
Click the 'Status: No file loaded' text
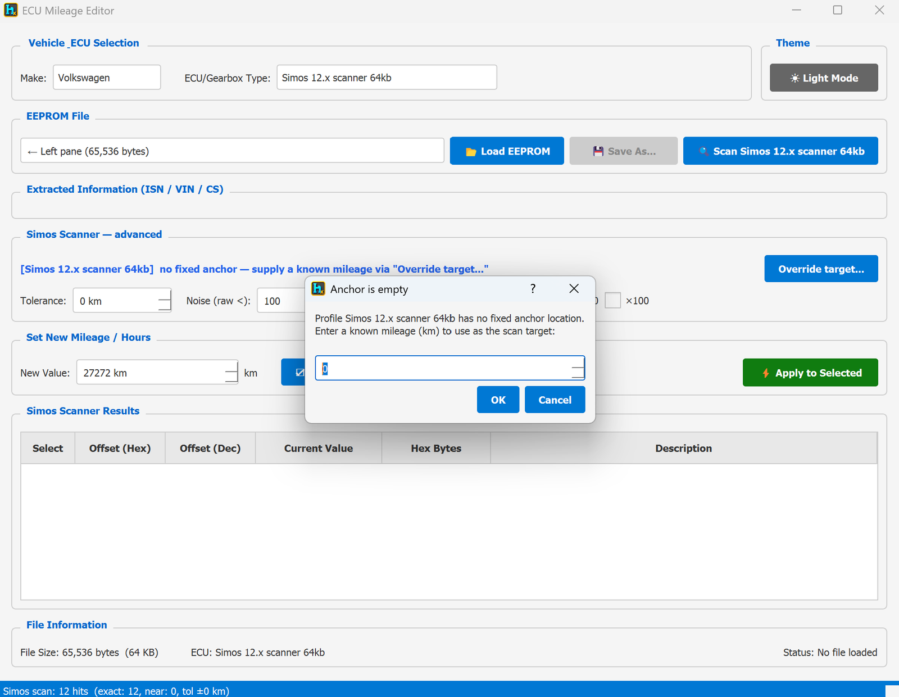pos(830,652)
